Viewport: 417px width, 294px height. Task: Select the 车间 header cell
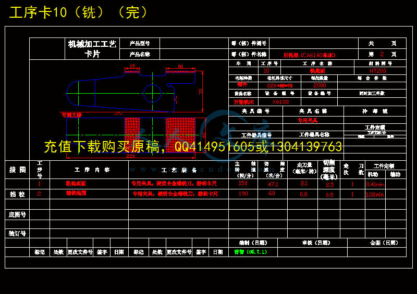243,63
